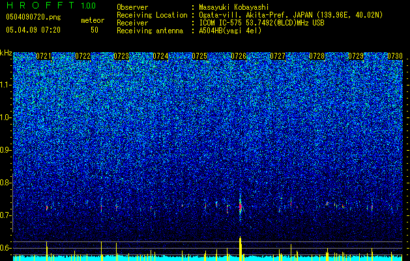The image size is (410, 261).
Task: Click the 0730 time marker
Action: point(395,56)
